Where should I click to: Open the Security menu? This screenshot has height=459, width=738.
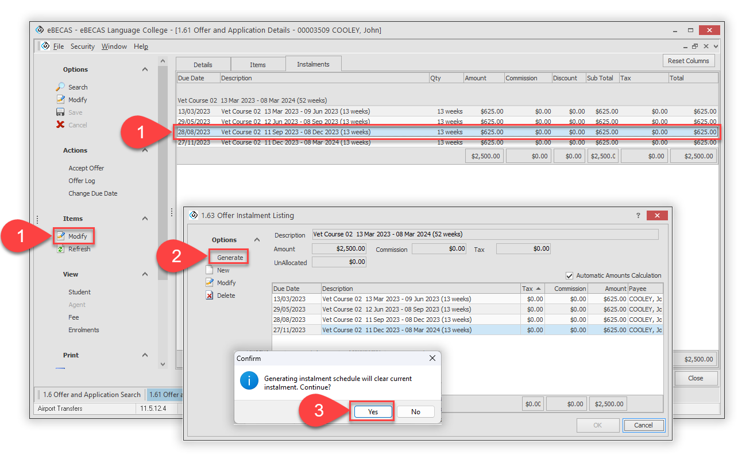pyautogui.click(x=83, y=46)
